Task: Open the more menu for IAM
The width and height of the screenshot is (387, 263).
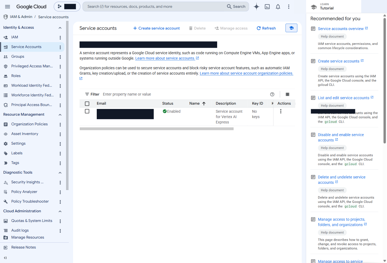Action: 60,38
